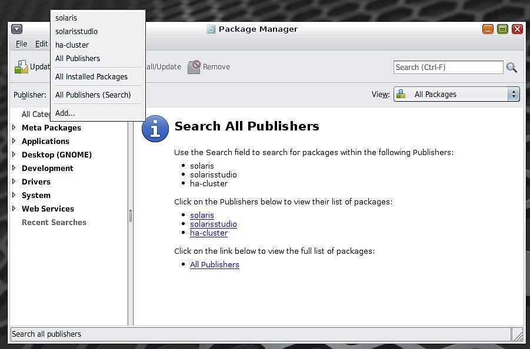Click the Package Manager title icon
The width and height of the screenshot is (530, 349).
pyautogui.click(x=211, y=29)
